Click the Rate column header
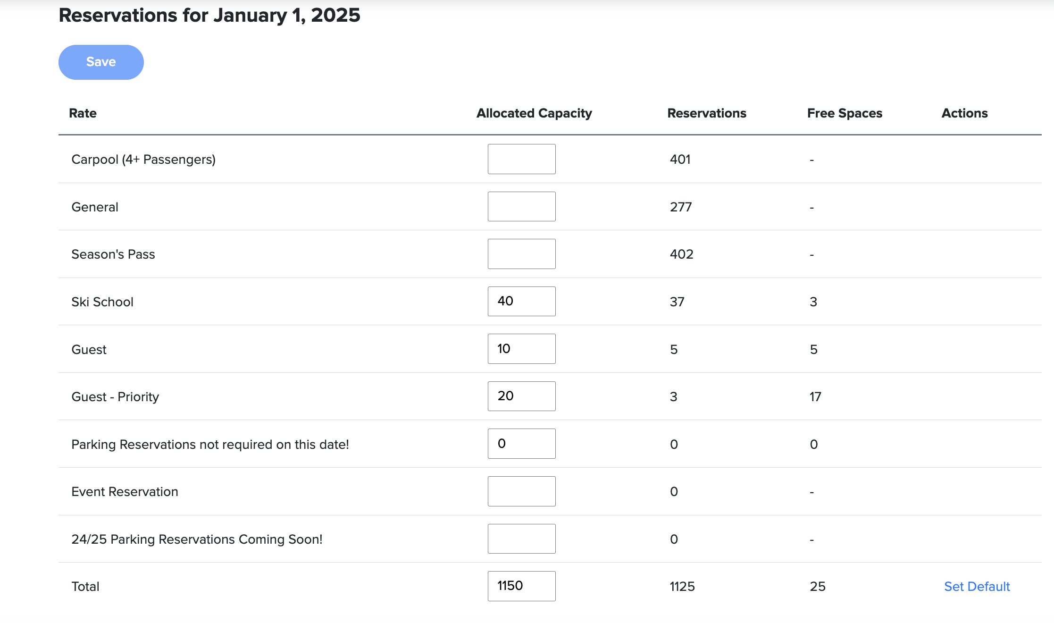Image resolution: width=1054 pixels, height=623 pixels. [x=83, y=113]
